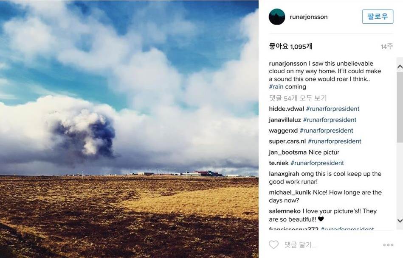Screen dimensions: 403x258
Task: Open runarjonsson username in header
Action: click(308, 17)
